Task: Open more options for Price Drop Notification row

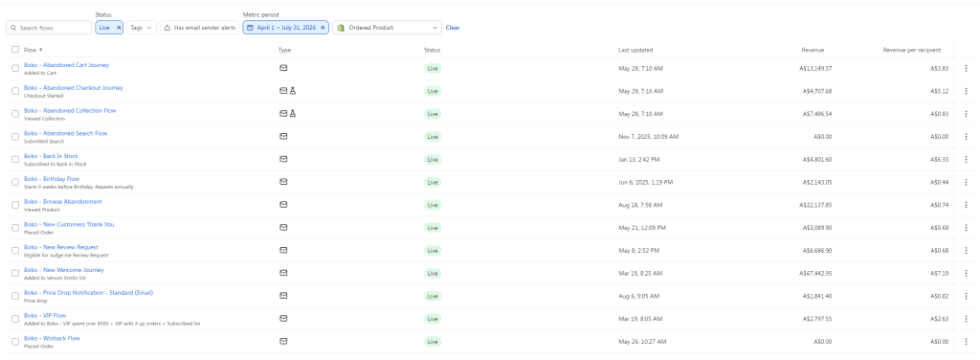Action: [966, 296]
